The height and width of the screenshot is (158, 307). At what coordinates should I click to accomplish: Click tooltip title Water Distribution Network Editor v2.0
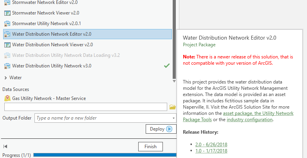229,38
